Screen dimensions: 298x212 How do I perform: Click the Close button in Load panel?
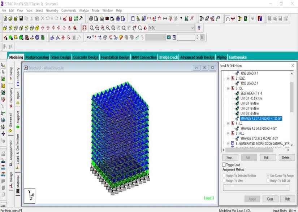pyautogui.click(x=270, y=199)
